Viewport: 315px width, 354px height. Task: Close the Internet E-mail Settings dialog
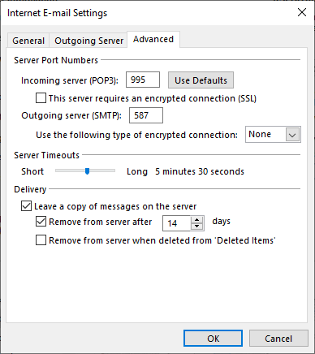point(302,12)
